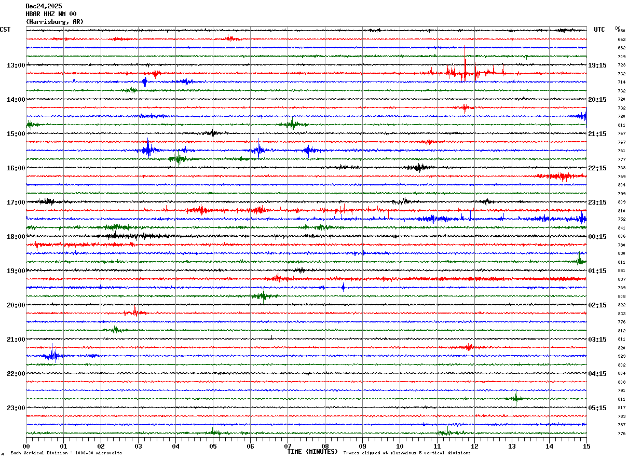
Task: Click the large red spike cluster after 19:15
Action: point(465,72)
